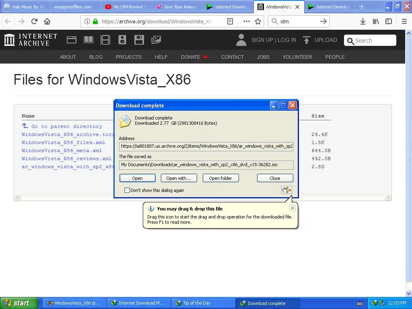The width and height of the screenshot is (412, 309).
Task: Click The file saved as path field
Action: (x=206, y=165)
